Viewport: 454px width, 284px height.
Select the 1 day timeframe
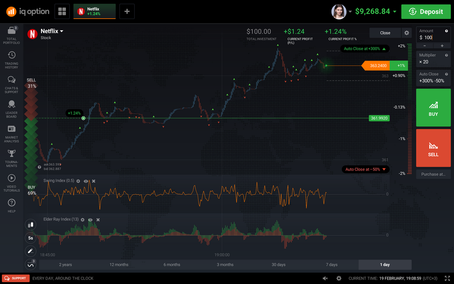pyautogui.click(x=385, y=265)
